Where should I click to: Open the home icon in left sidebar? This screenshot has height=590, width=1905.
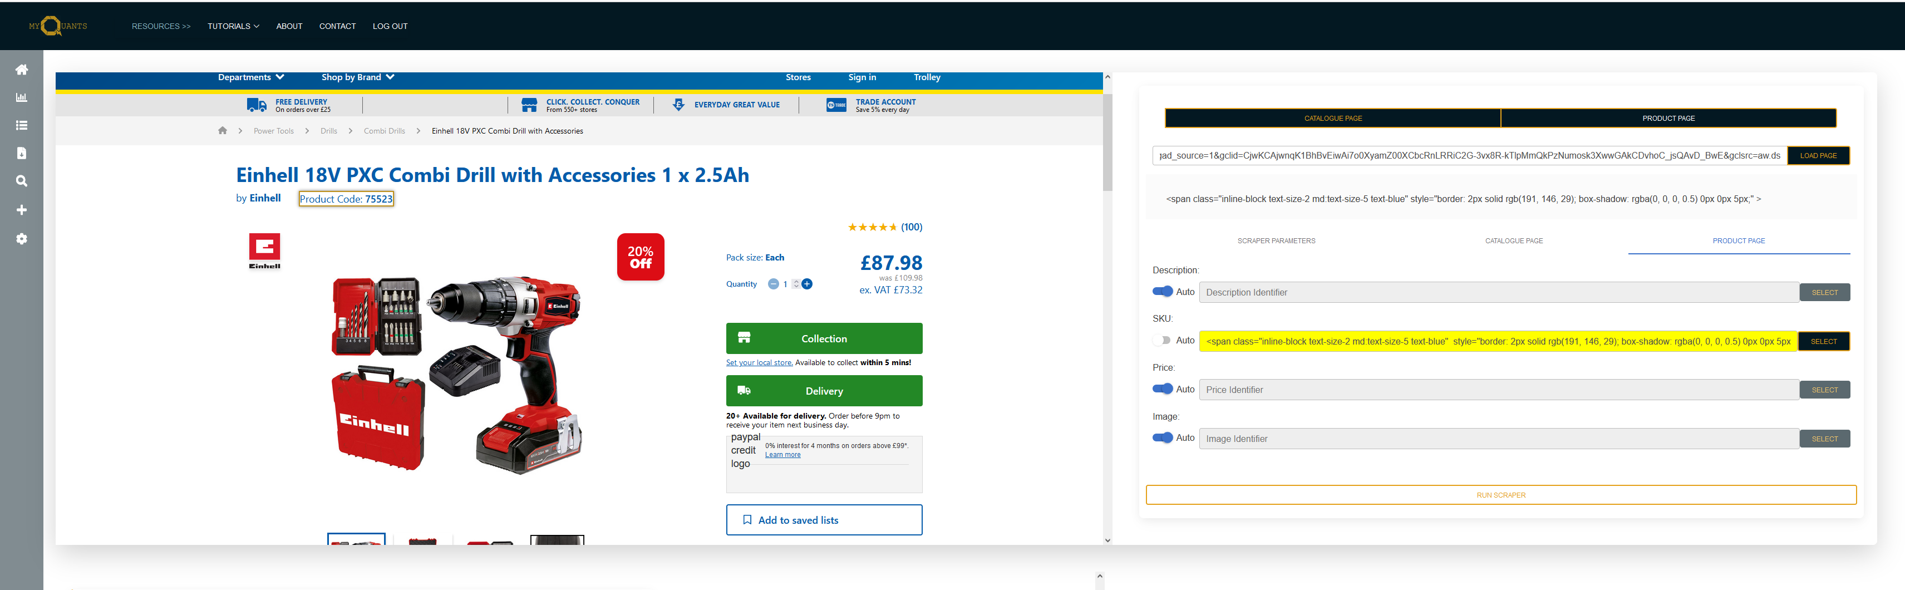(22, 70)
